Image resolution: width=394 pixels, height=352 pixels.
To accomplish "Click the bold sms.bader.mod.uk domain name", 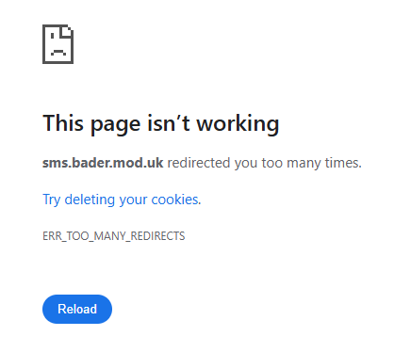I will tap(103, 163).
